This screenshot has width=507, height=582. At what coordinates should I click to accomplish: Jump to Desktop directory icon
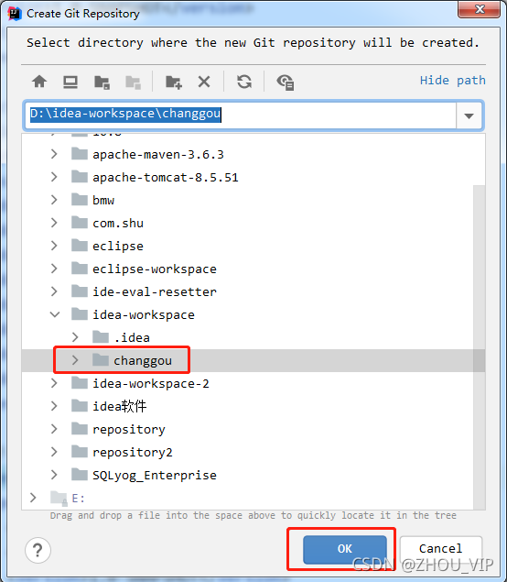click(70, 82)
